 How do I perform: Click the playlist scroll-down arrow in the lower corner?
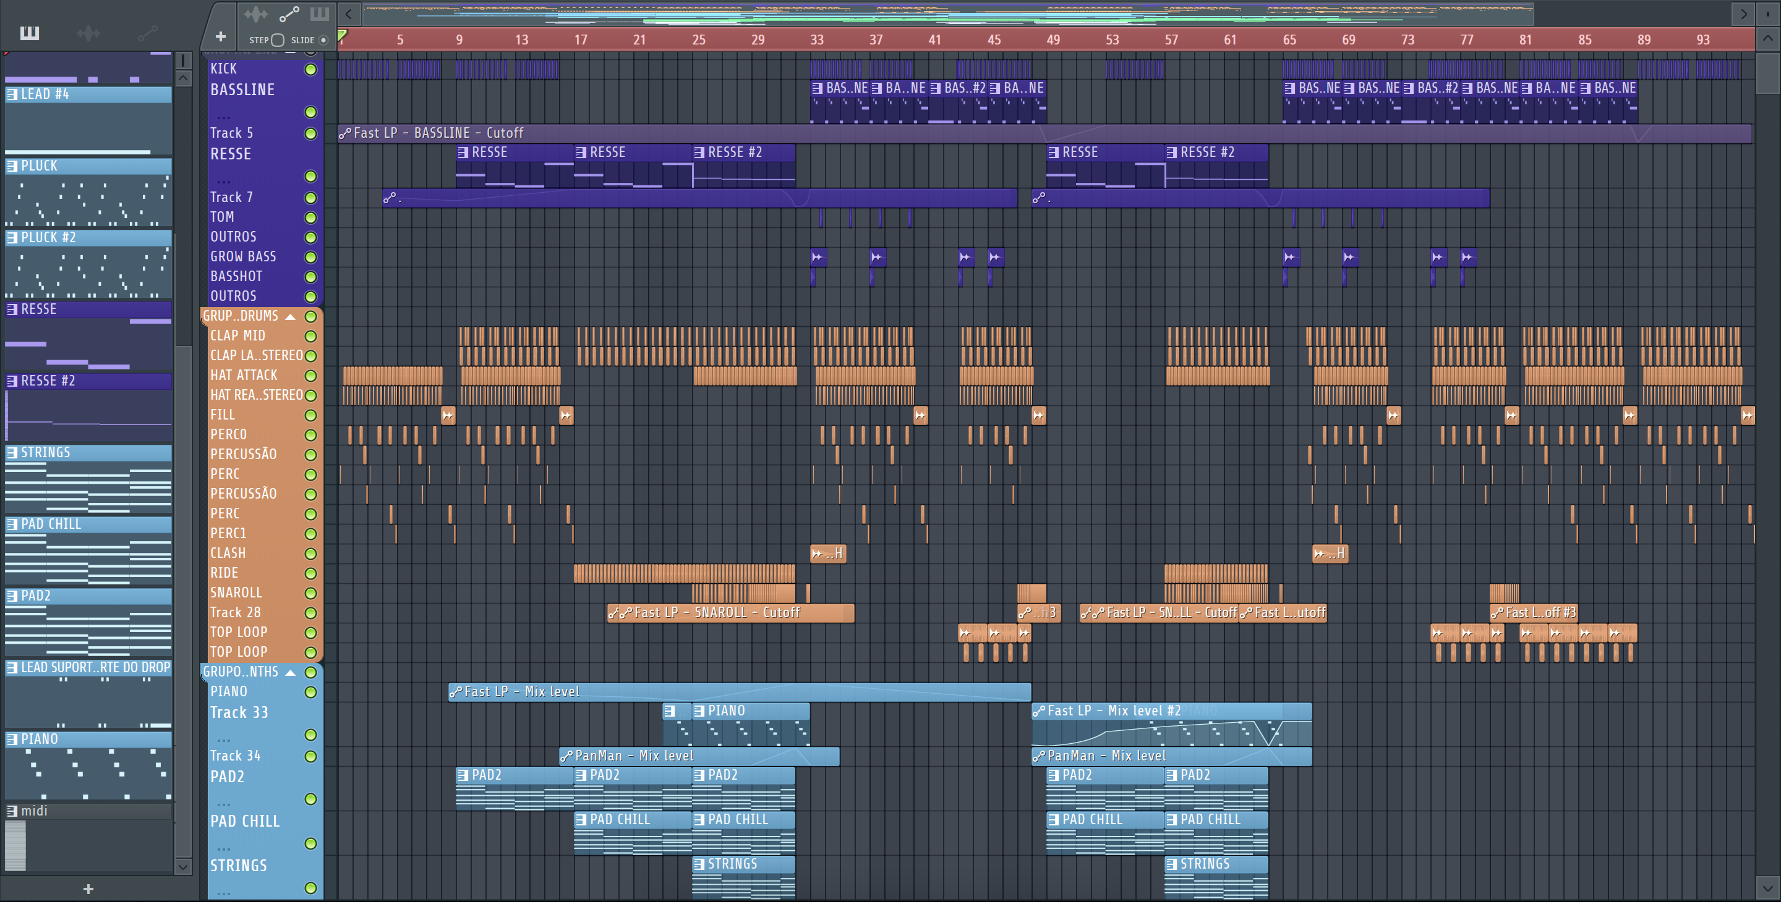1767,888
